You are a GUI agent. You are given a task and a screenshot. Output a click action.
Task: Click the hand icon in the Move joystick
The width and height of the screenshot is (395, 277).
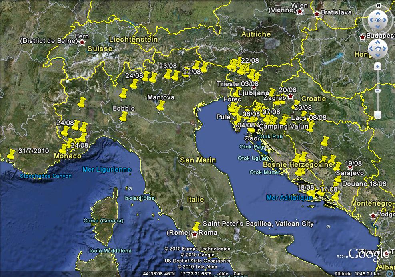378,49
